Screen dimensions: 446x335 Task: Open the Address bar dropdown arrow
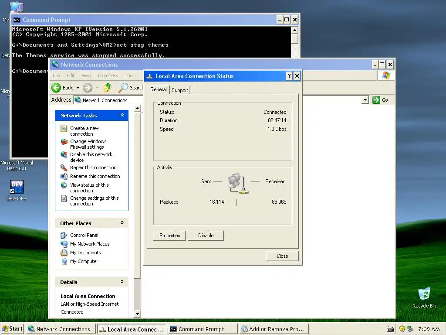[x=365, y=100]
